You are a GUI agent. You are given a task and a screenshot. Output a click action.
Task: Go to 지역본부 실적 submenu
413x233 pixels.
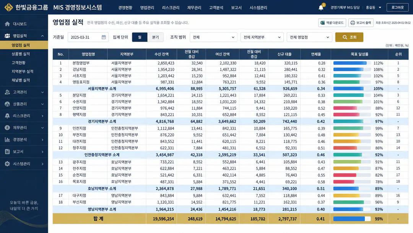(x=23, y=71)
